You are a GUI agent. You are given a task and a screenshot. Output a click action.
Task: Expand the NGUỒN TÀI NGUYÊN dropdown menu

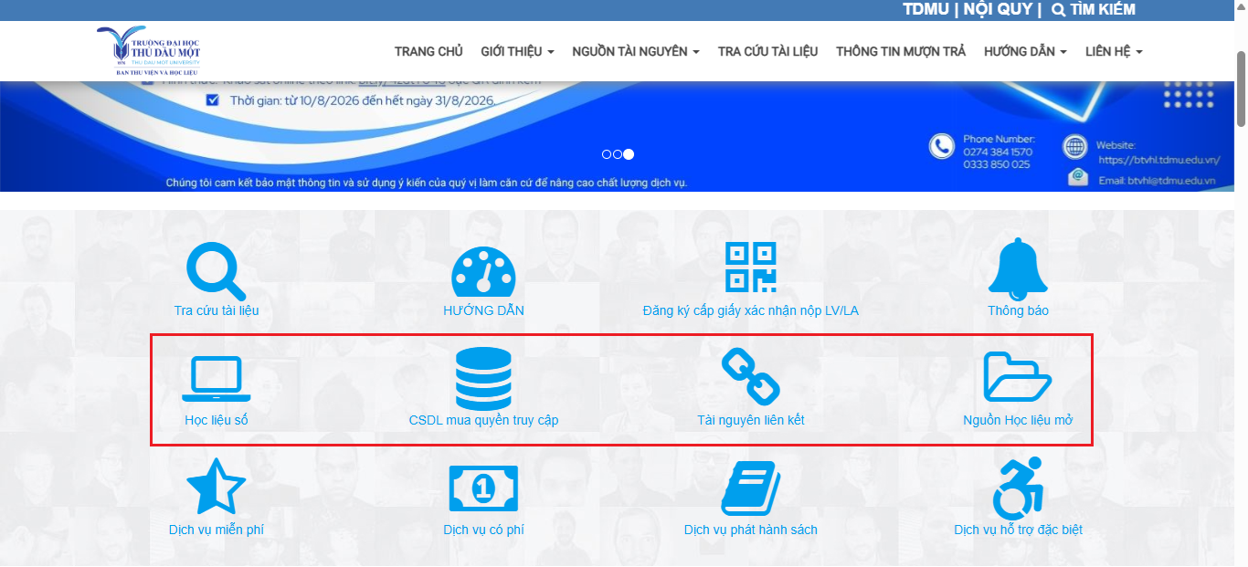point(636,51)
